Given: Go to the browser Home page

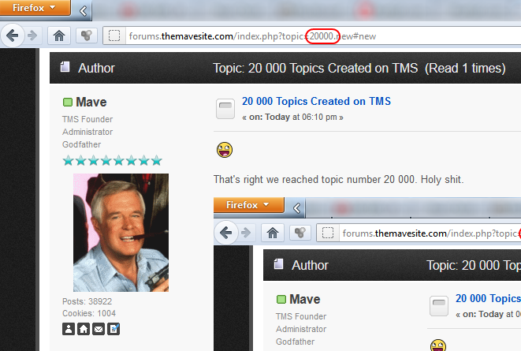Looking at the screenshot, I should [58, 35].
